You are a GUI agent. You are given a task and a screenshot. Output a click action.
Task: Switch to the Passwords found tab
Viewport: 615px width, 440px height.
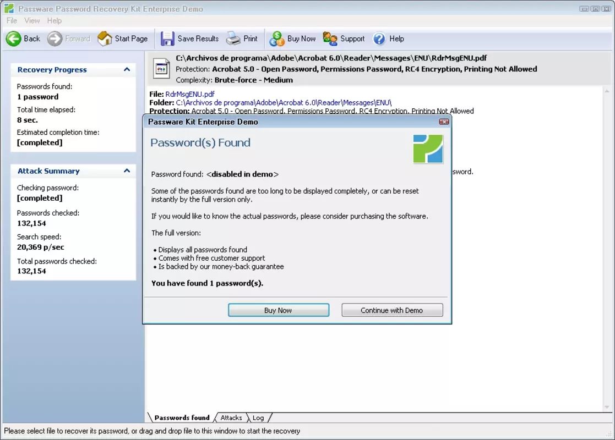point(182,417)
